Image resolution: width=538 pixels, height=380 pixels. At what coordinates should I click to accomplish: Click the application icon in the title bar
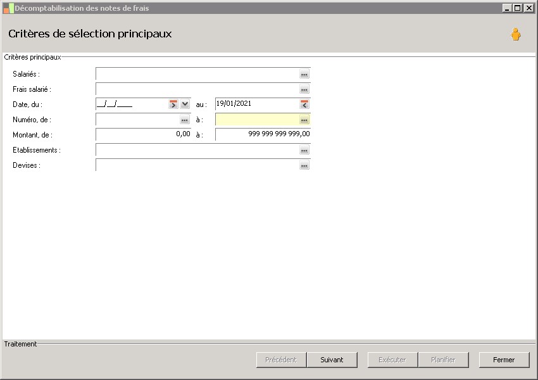pyautogui.click(x=8, y=8)
